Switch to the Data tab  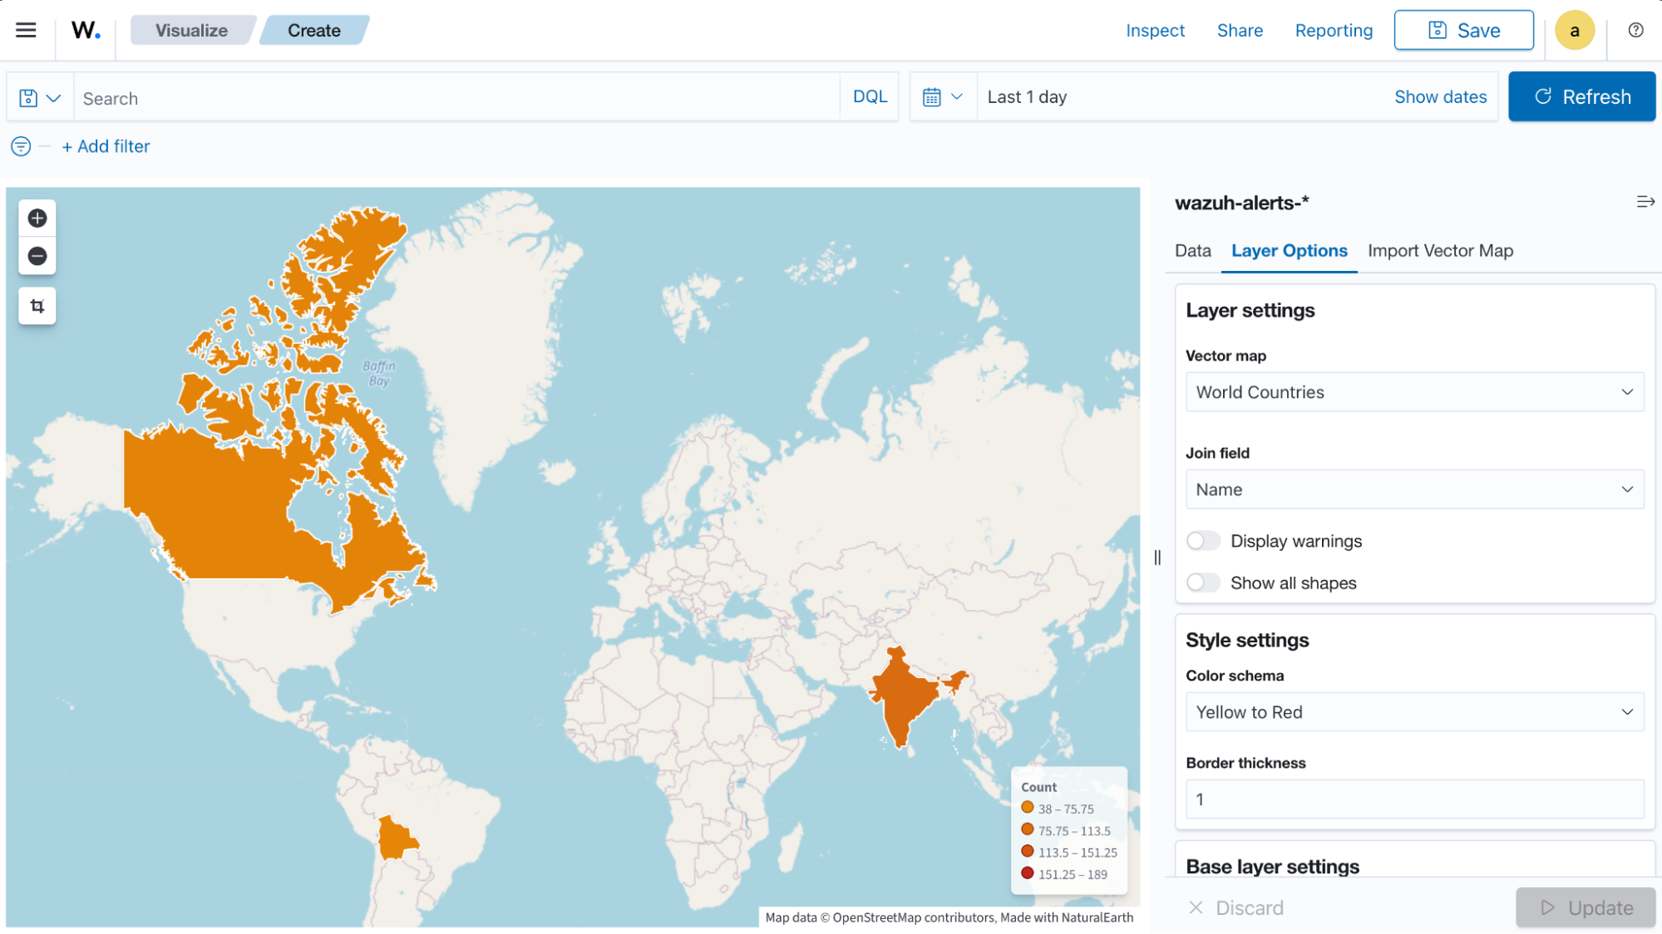1192,250
